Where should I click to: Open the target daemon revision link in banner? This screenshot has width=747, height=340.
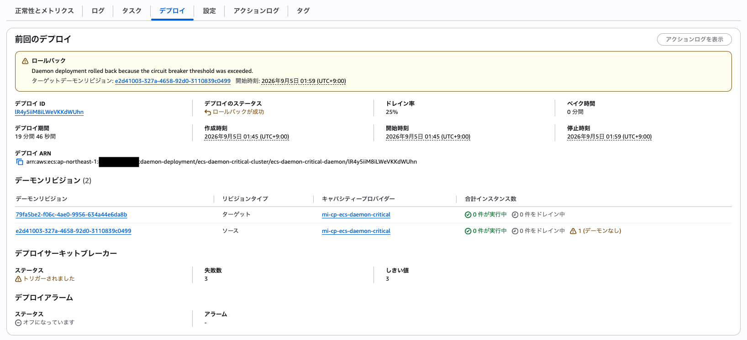(x=173, y=81)
